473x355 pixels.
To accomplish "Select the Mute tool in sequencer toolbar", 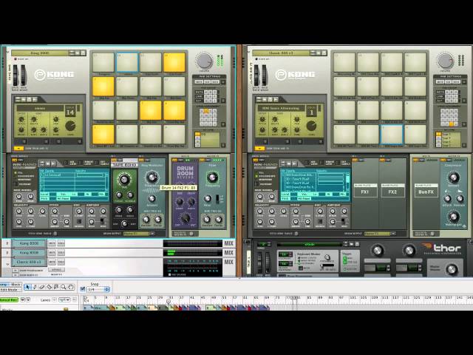I will (x=56, y=287).
